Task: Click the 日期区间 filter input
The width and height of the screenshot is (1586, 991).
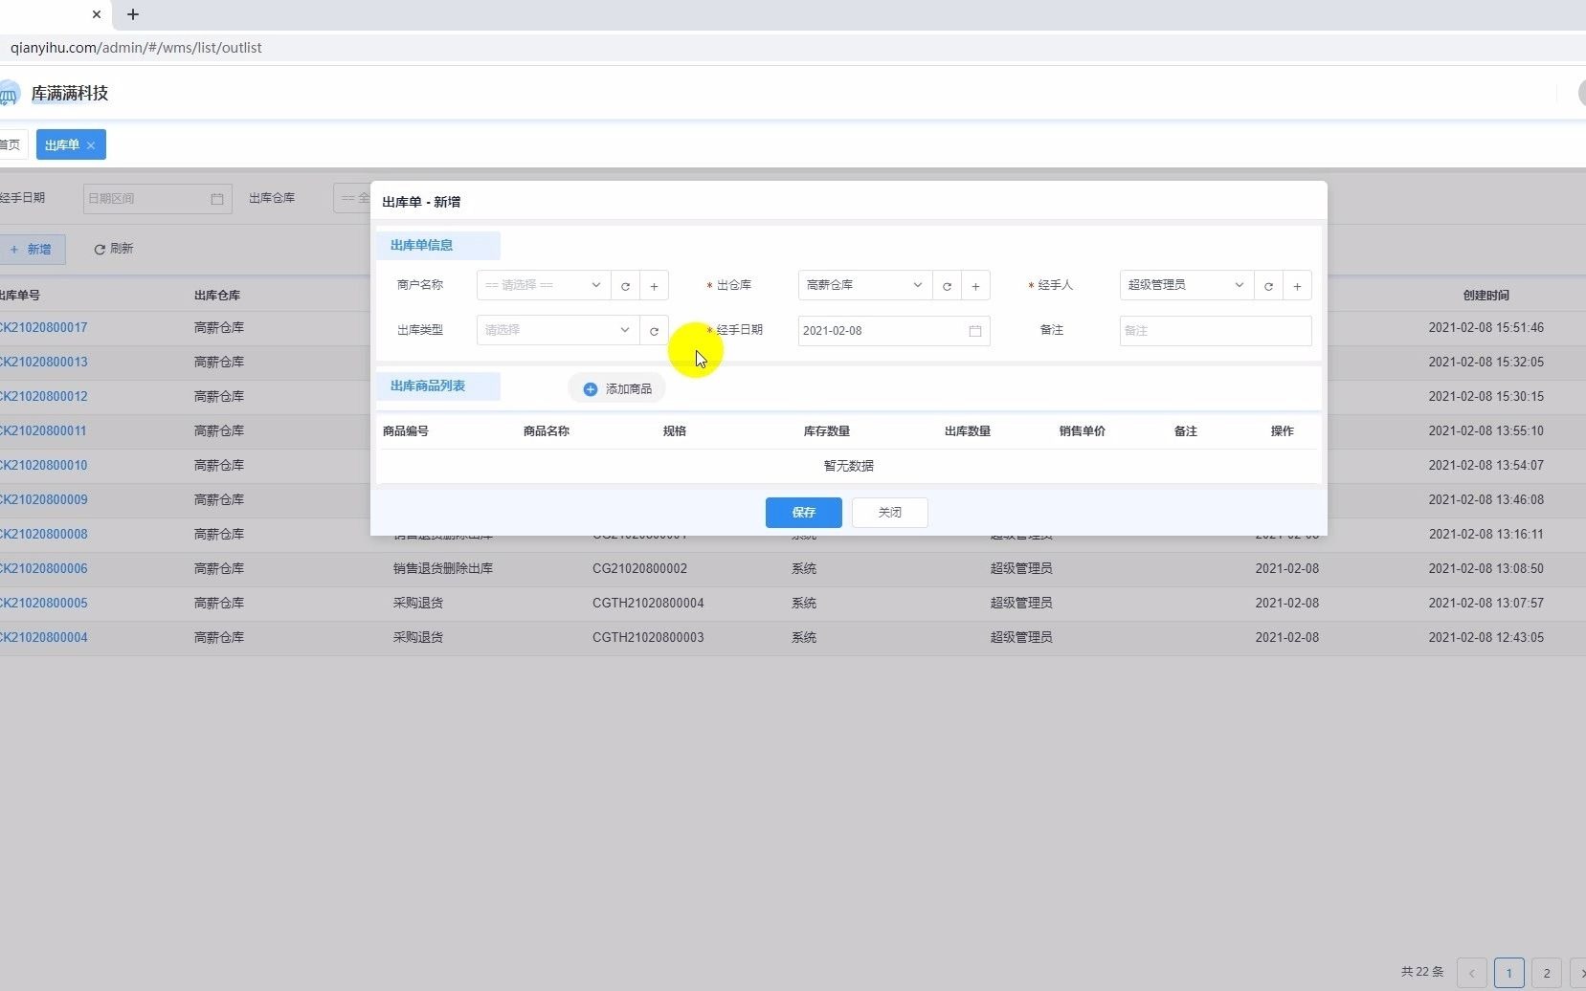Action: click(x=158, y=198)
